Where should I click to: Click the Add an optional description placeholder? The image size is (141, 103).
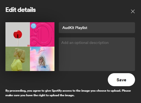(85, 43)
